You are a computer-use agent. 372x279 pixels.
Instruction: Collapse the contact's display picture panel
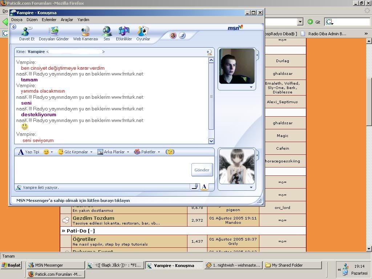pyautogui.click(x=257, y=55)
